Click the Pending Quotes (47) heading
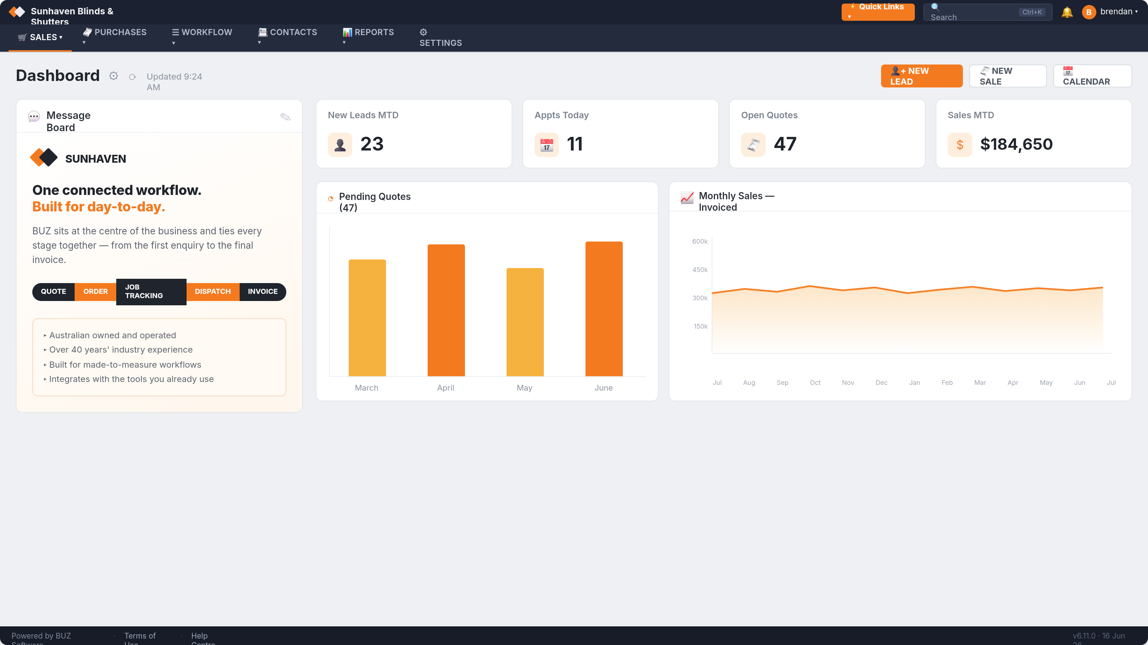Image resolution: width=1148 pixels, height=645 pixels. 375,202
